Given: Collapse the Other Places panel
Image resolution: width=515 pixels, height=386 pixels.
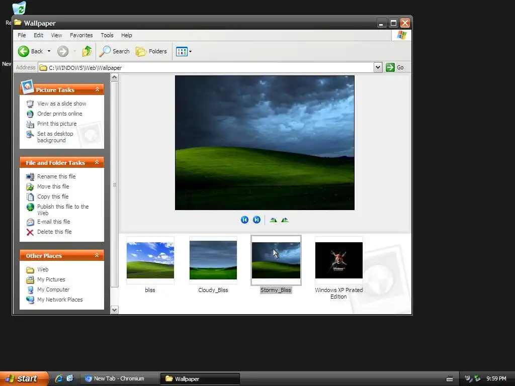Looking at the screenshot, I should pyautogui.click(x=97, y=255).
